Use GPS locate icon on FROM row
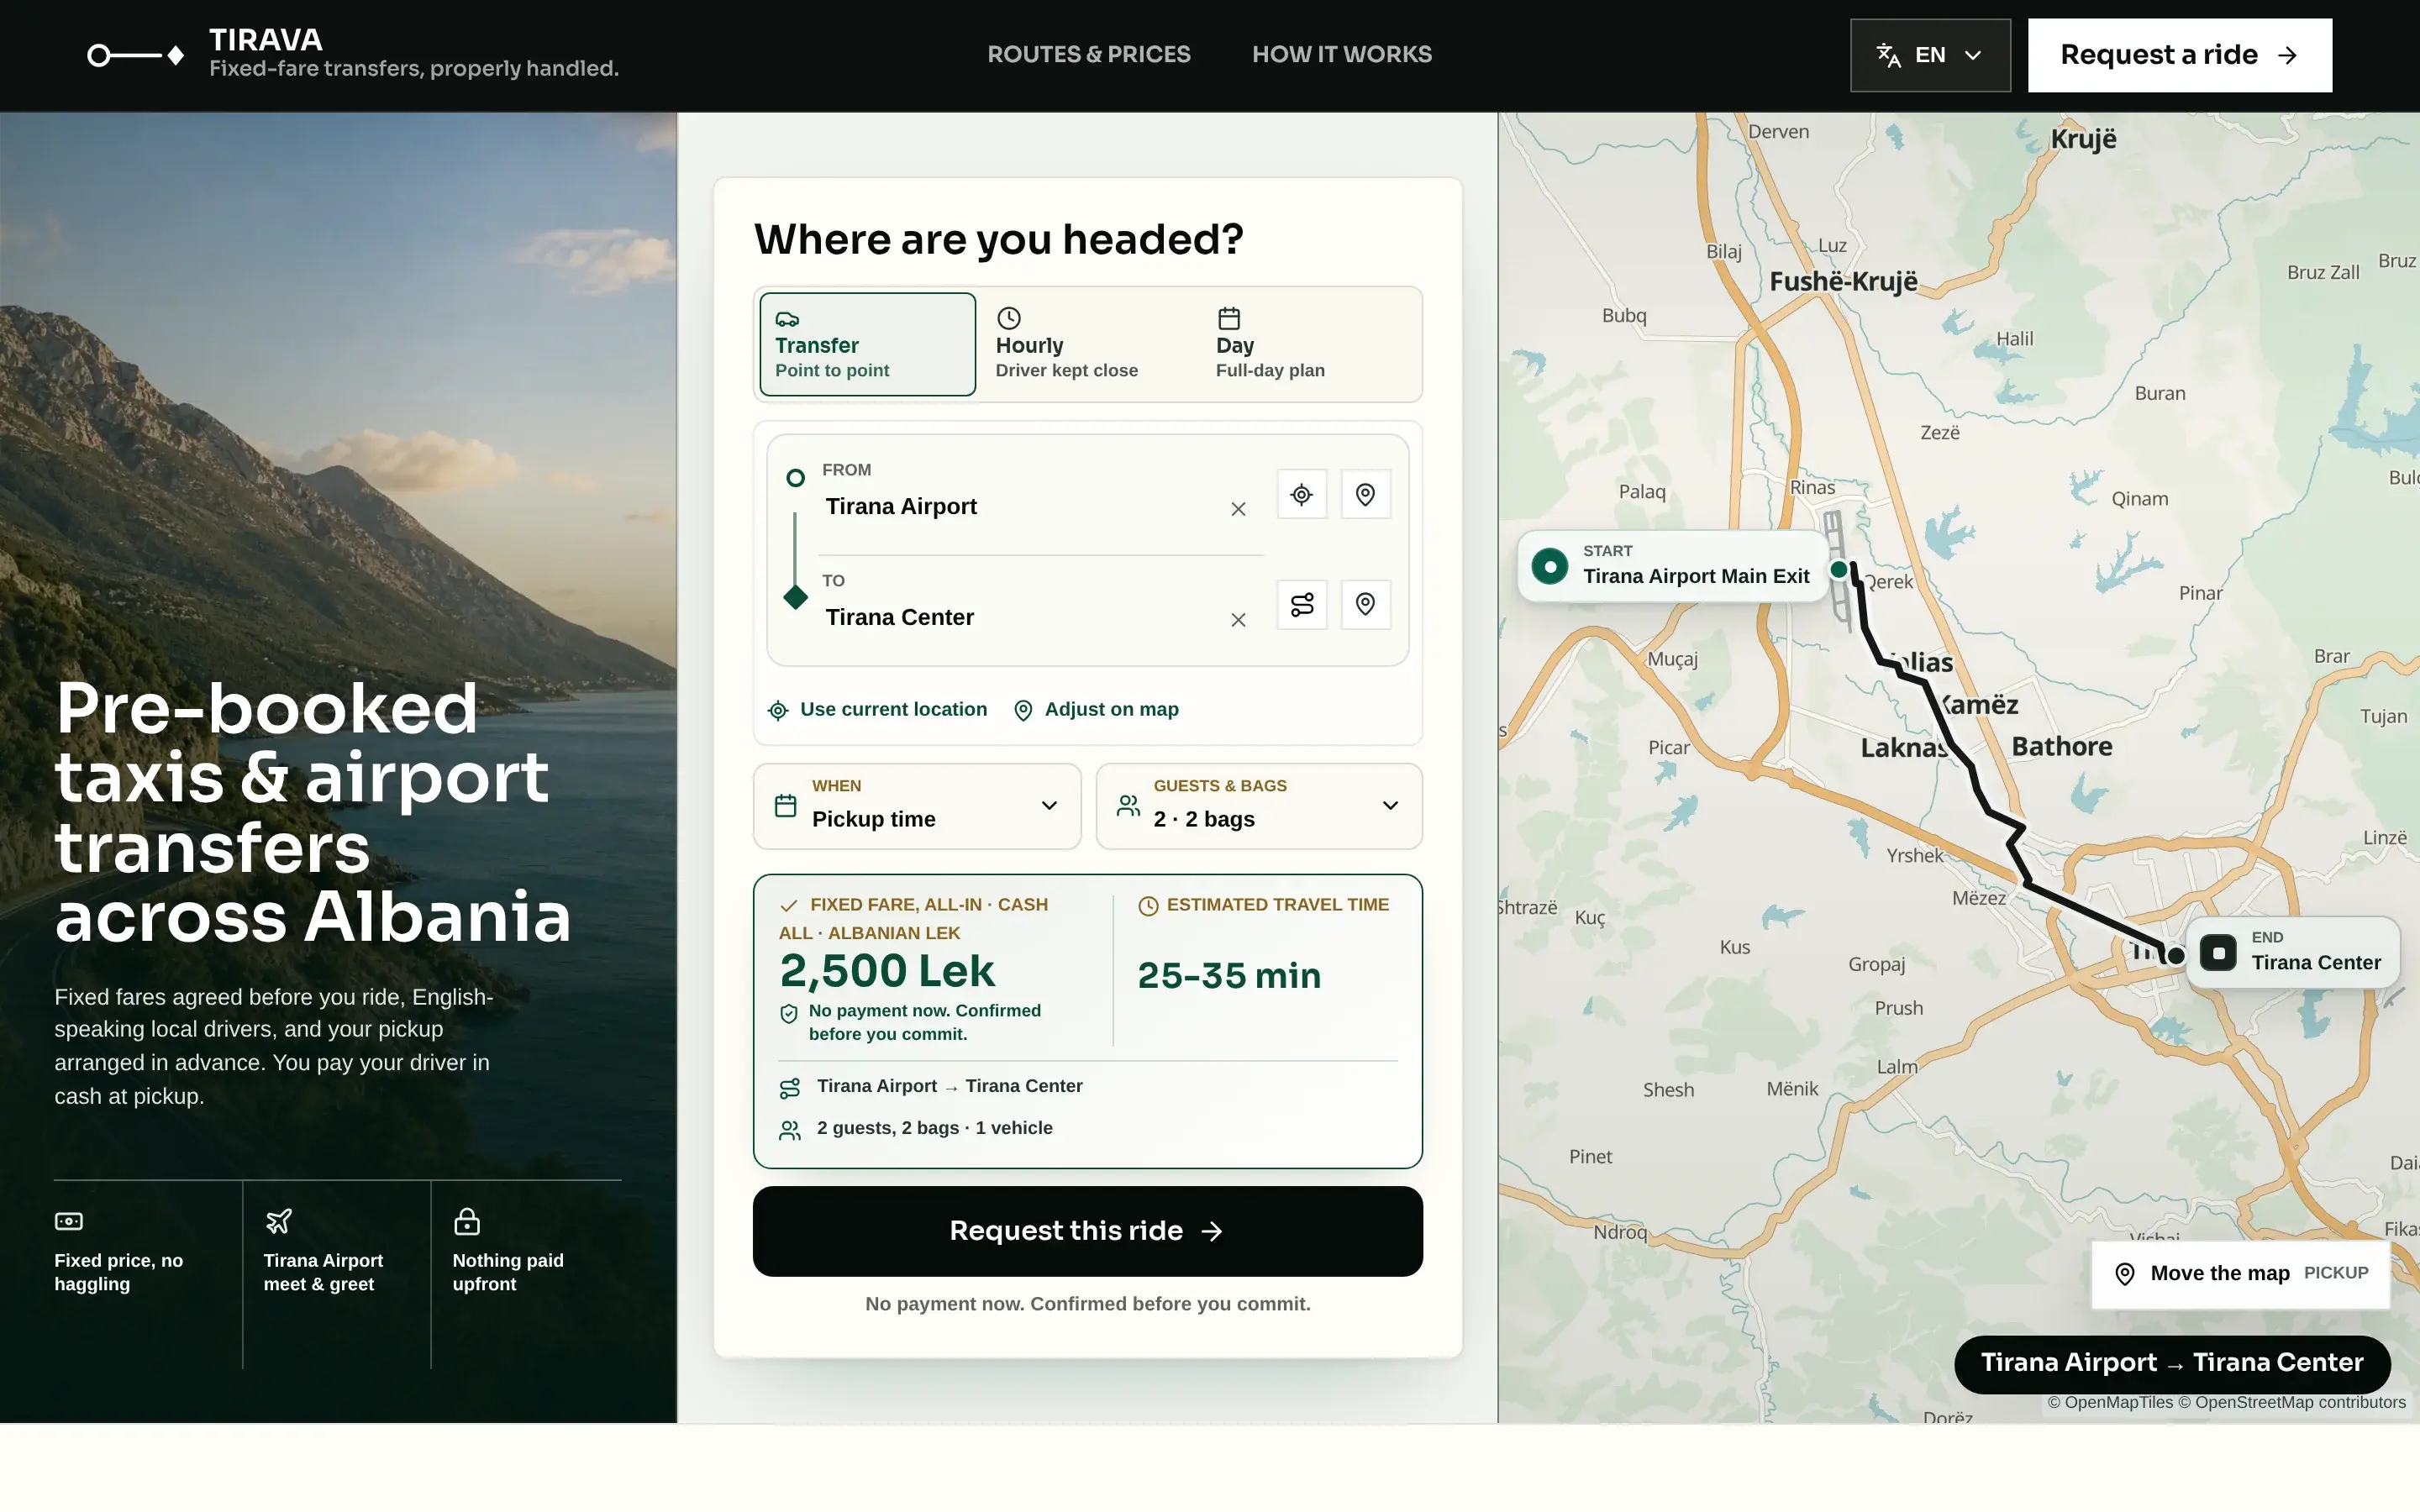This screenshot has width=2420, height=1512. coord(1302,494)
